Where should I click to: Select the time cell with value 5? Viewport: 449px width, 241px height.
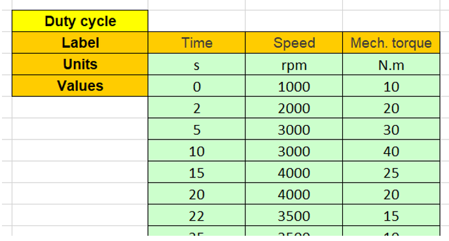(197, 129)
